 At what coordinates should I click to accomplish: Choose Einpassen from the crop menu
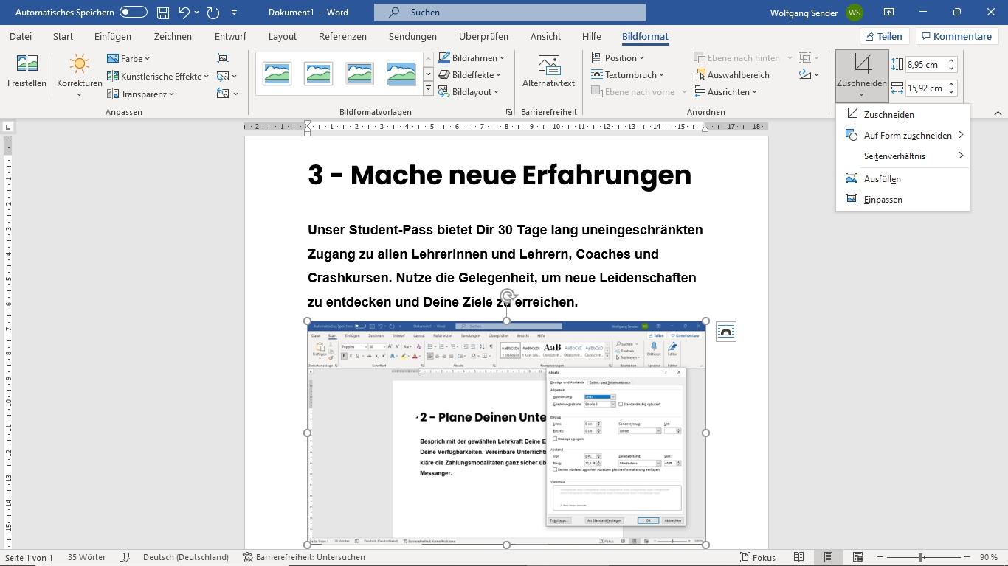[883, 199]
